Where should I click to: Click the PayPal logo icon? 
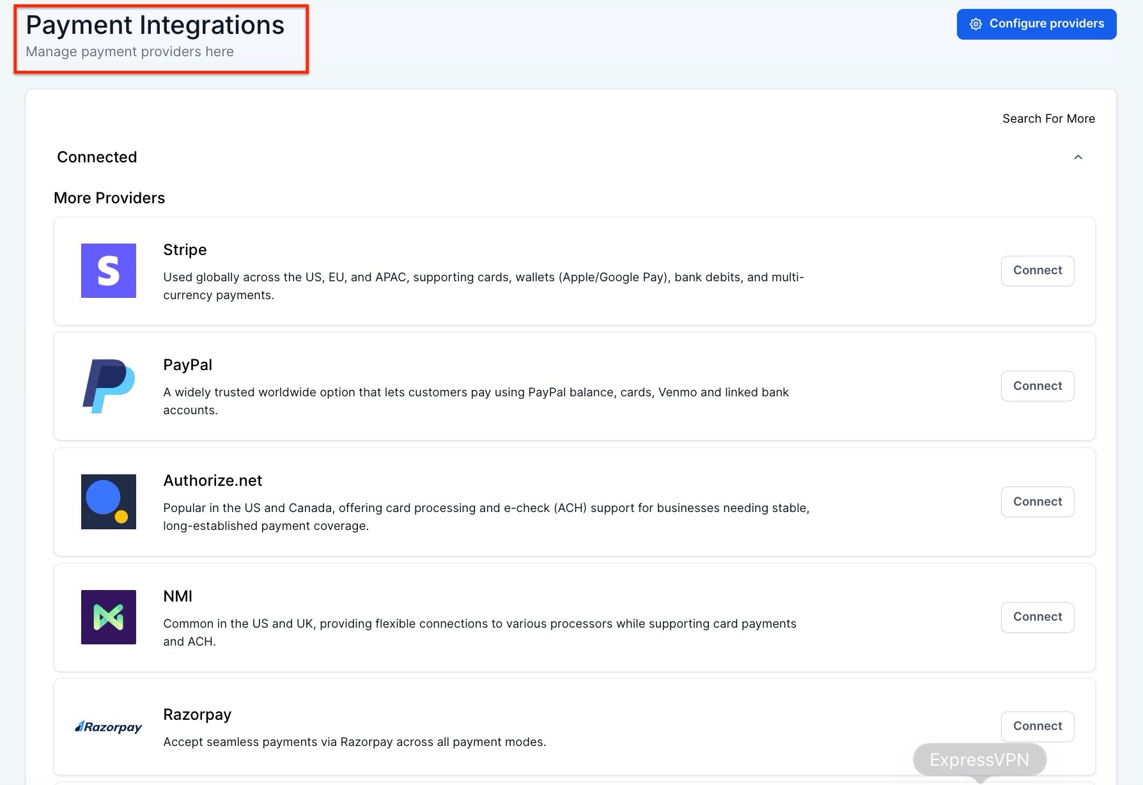109,386
